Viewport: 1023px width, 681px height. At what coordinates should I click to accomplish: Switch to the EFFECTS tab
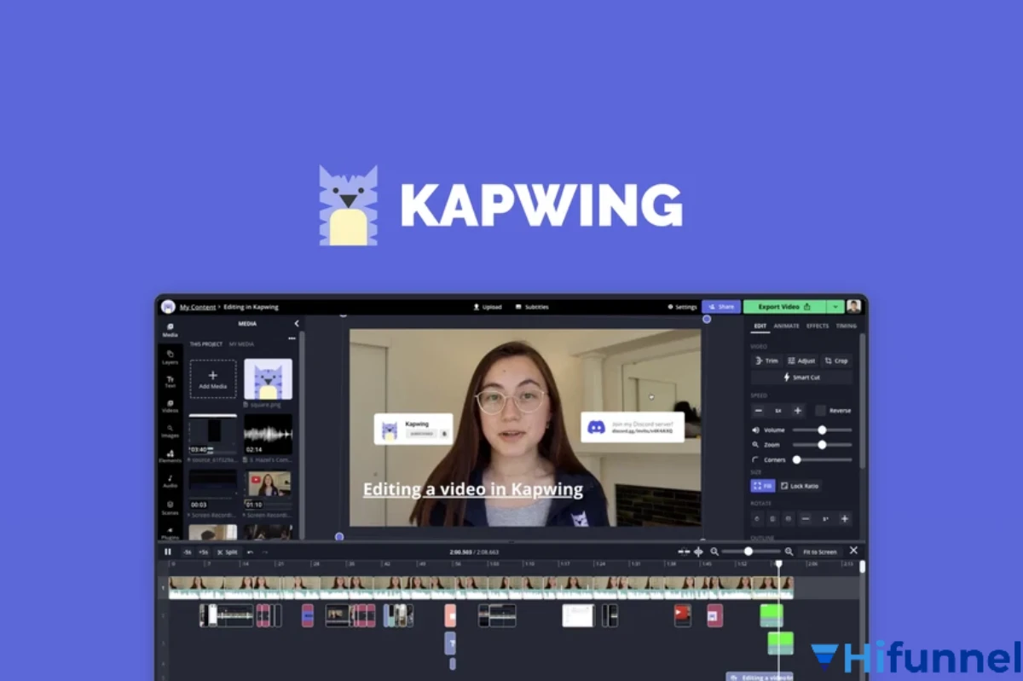[x=817, y=326]
